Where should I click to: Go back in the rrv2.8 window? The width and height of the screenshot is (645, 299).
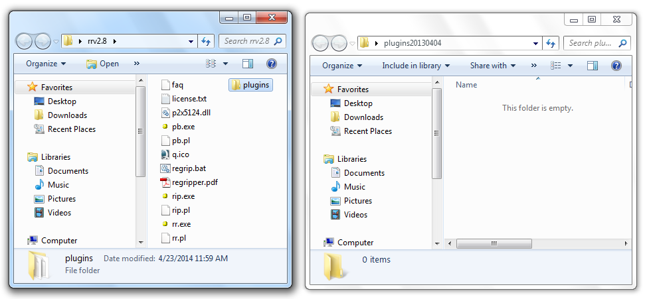tap(25, 42)
